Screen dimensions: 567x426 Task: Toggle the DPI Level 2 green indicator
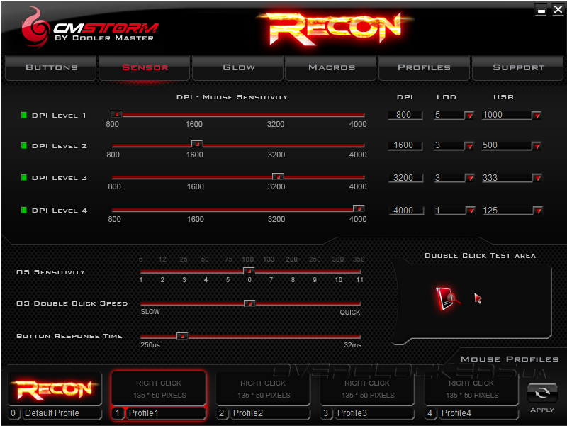point(24,145)
